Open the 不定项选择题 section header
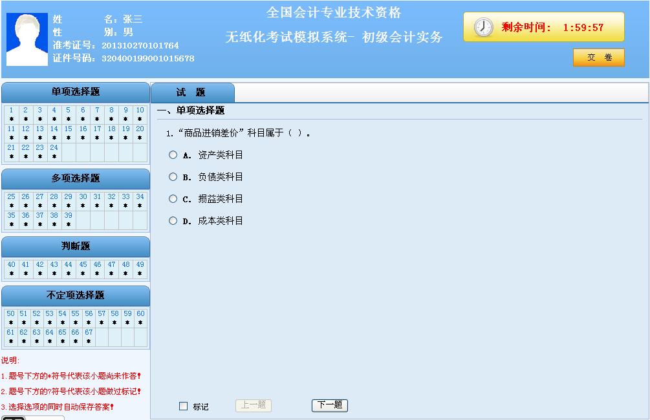Screen dimensions: 650x420 (76, 295)
